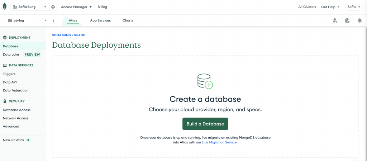367x161 pixels.
Task: Open the All Clusters link
Action: (307, 7)
